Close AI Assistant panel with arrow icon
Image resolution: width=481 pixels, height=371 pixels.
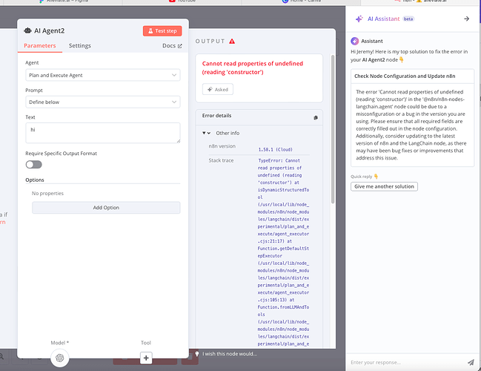[x=467, y=19]
